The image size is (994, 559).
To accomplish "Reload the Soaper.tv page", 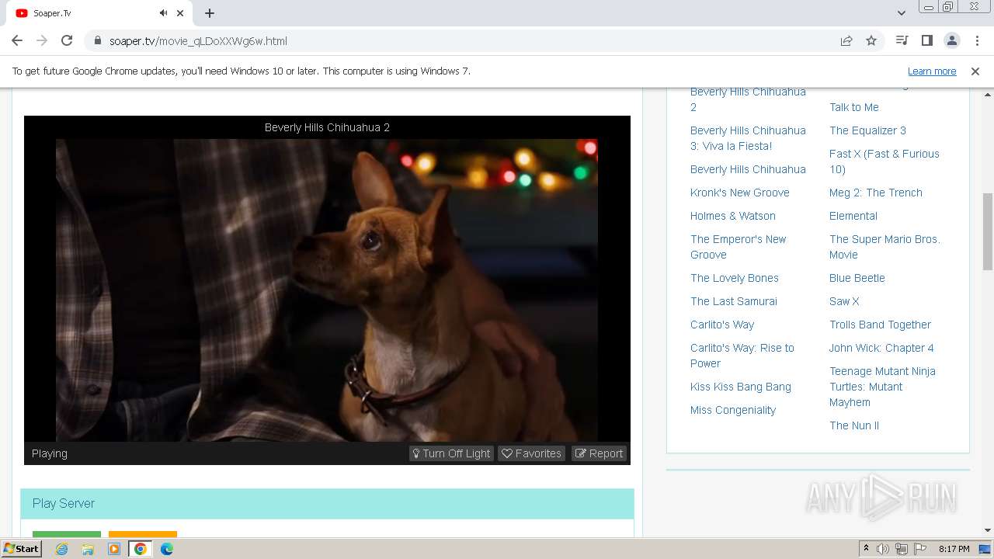I will pos(67,40).
